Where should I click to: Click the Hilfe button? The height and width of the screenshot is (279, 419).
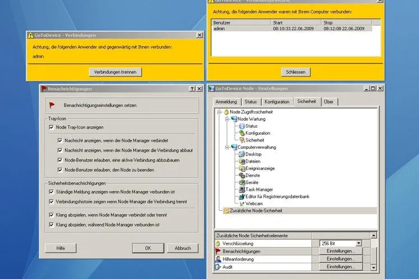click(60, 248)
